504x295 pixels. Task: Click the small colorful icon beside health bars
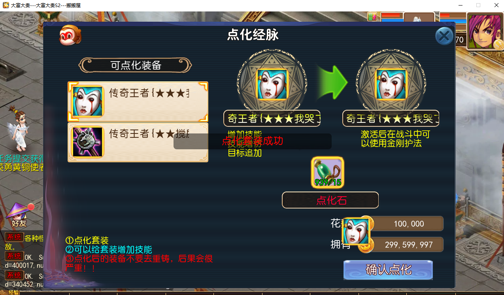pyautogui.click(x=372, y=17)
